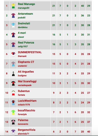Click Atl Arguelles black-white jersey icon
The width and height of the screenshot is (98, 136).
(x=13, y=74)
